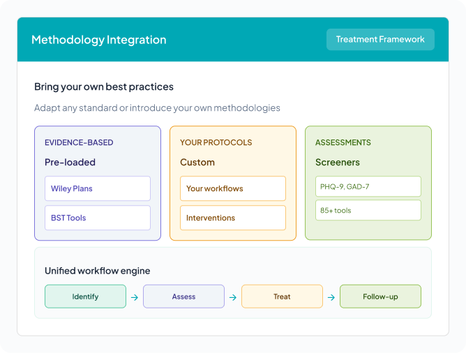Open the Treatment Framework button

click(x=380, y=39)
